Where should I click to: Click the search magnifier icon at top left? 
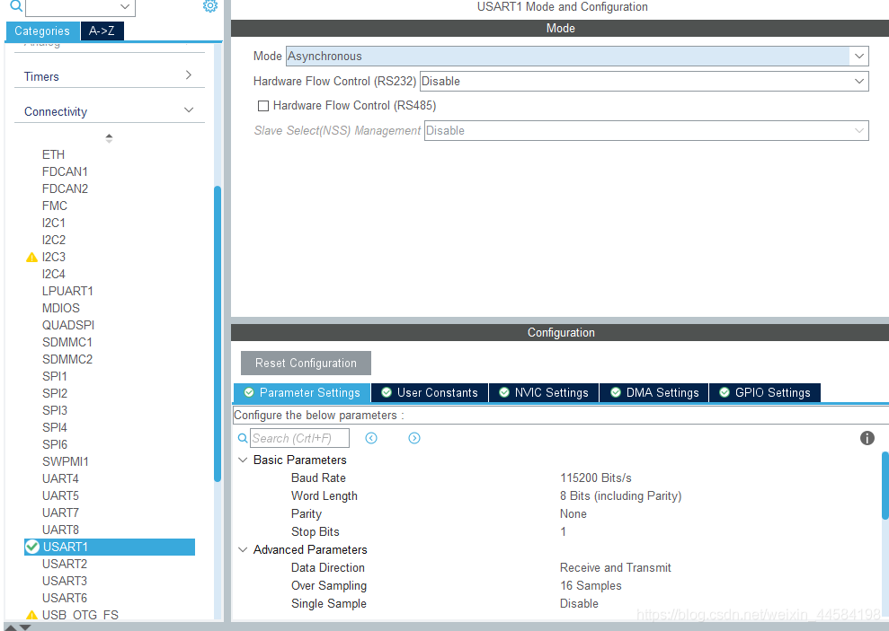16,6
